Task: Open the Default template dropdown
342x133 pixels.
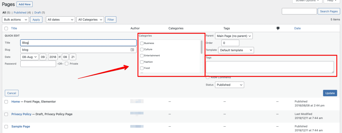Action: tap(236, 50)
